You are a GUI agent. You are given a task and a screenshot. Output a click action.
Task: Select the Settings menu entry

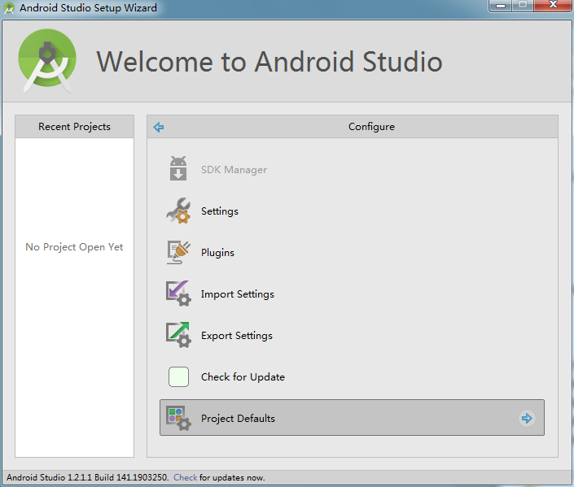click(x=220, y=211)
